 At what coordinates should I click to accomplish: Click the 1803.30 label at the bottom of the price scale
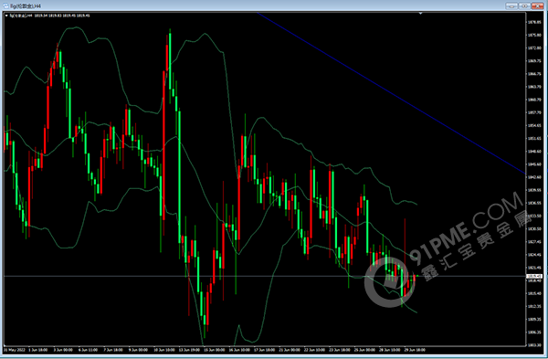(x=534, y=345)
